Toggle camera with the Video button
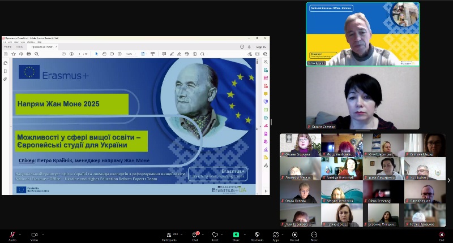The width and height of the screenshot is (453, 243). point(35,236)
